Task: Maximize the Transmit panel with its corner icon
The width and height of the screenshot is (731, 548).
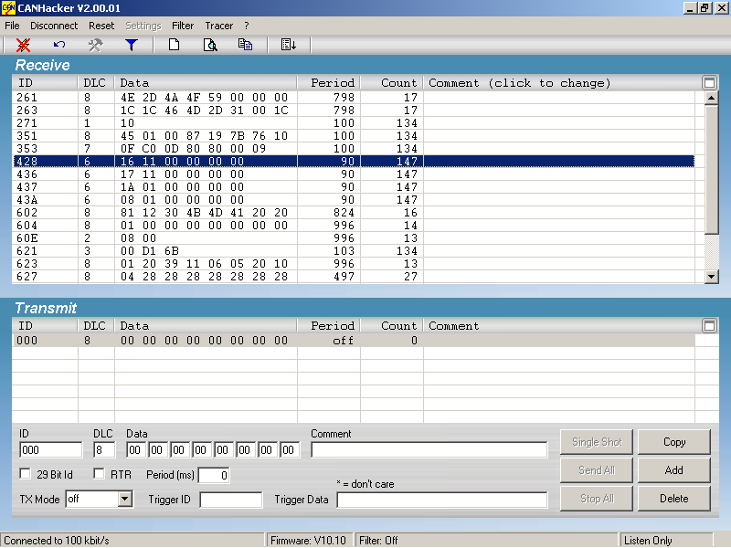Action: [709, 326]
